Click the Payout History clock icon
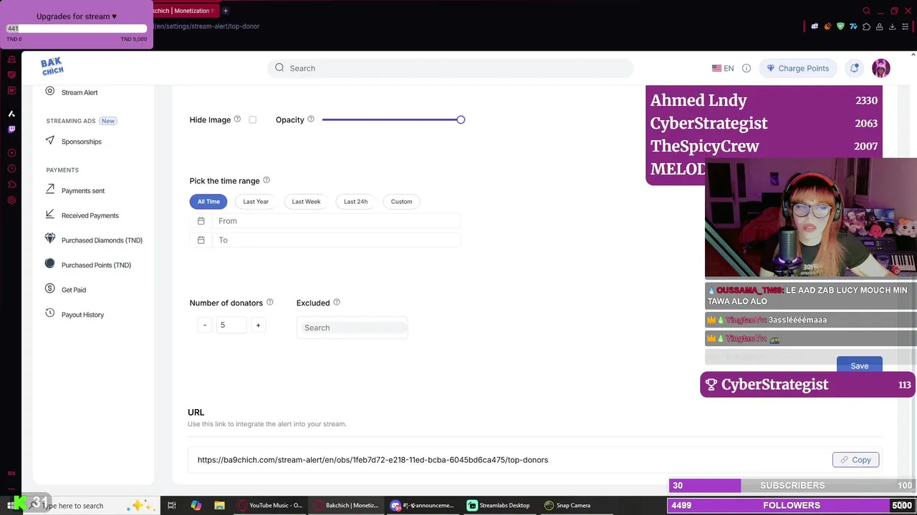Viewport: 917px width, 515px height. pyautogui.click(x=50, y=313)
